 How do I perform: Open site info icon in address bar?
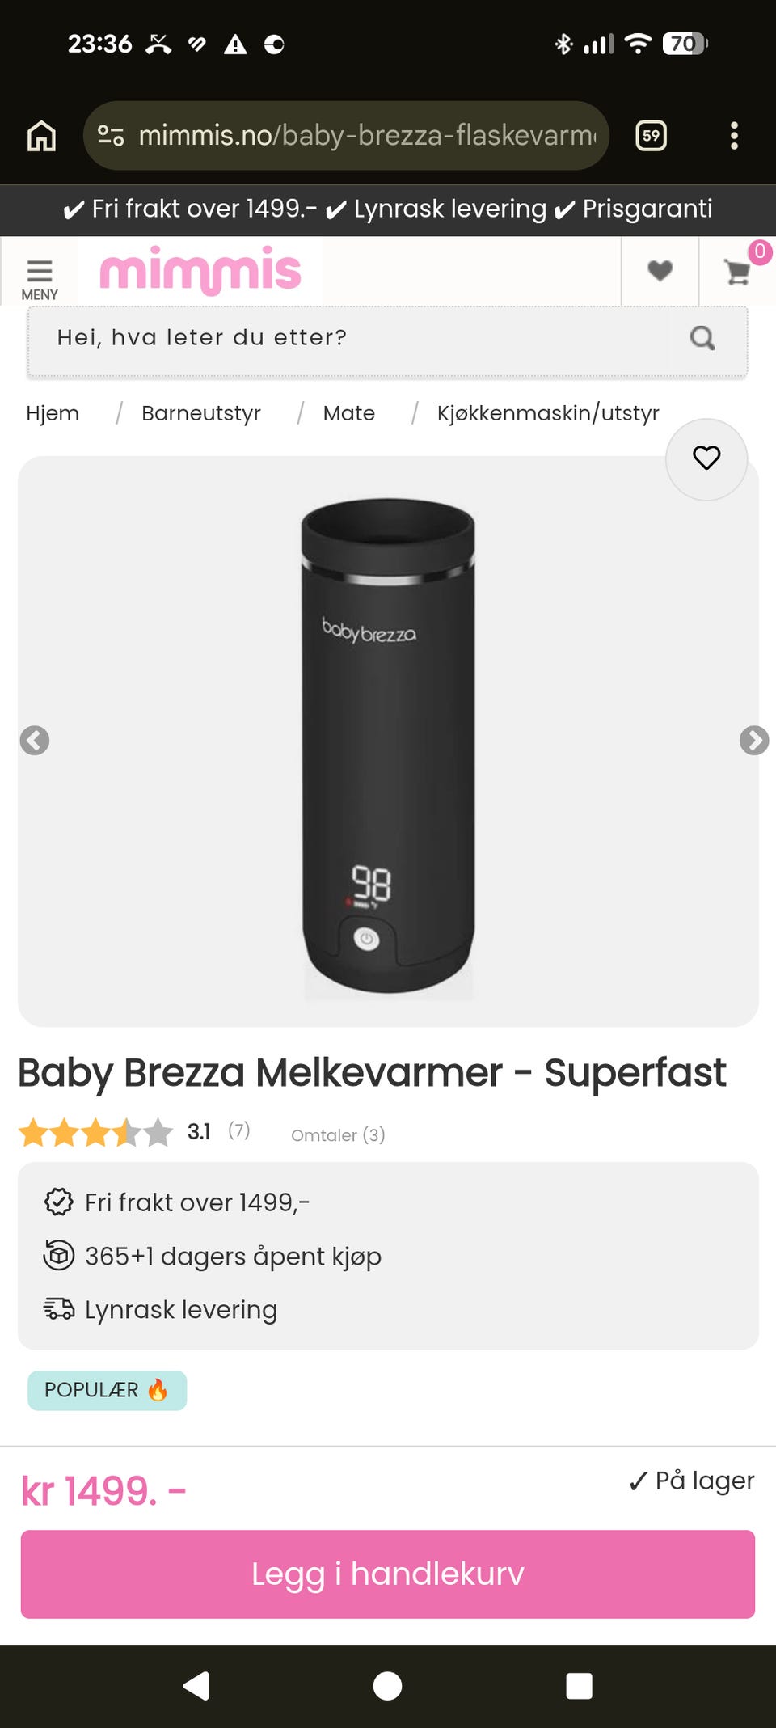[x=111, y=135]
